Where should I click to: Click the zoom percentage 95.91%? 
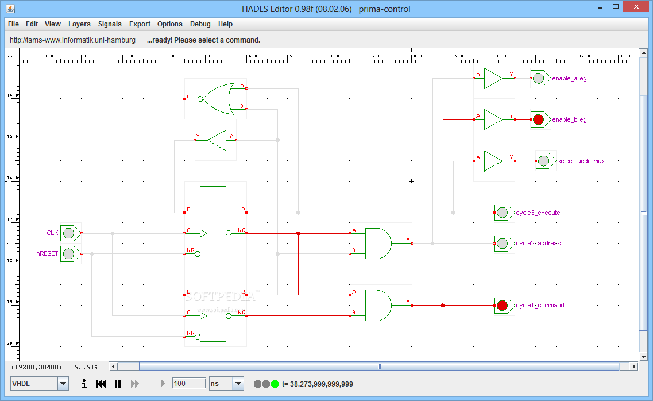(x=87, y=367)
